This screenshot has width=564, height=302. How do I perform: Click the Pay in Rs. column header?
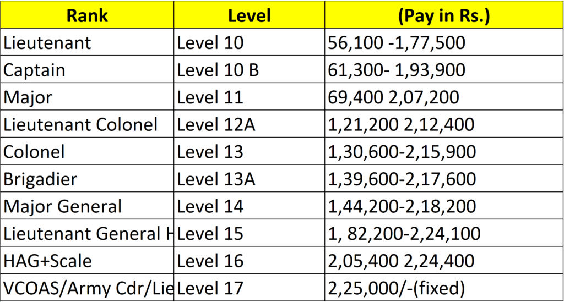tap(443, 15)
